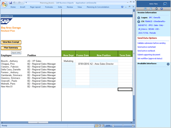
Task: Click the Action Pane forward arrow icon
Action: [x=151, y=9]
